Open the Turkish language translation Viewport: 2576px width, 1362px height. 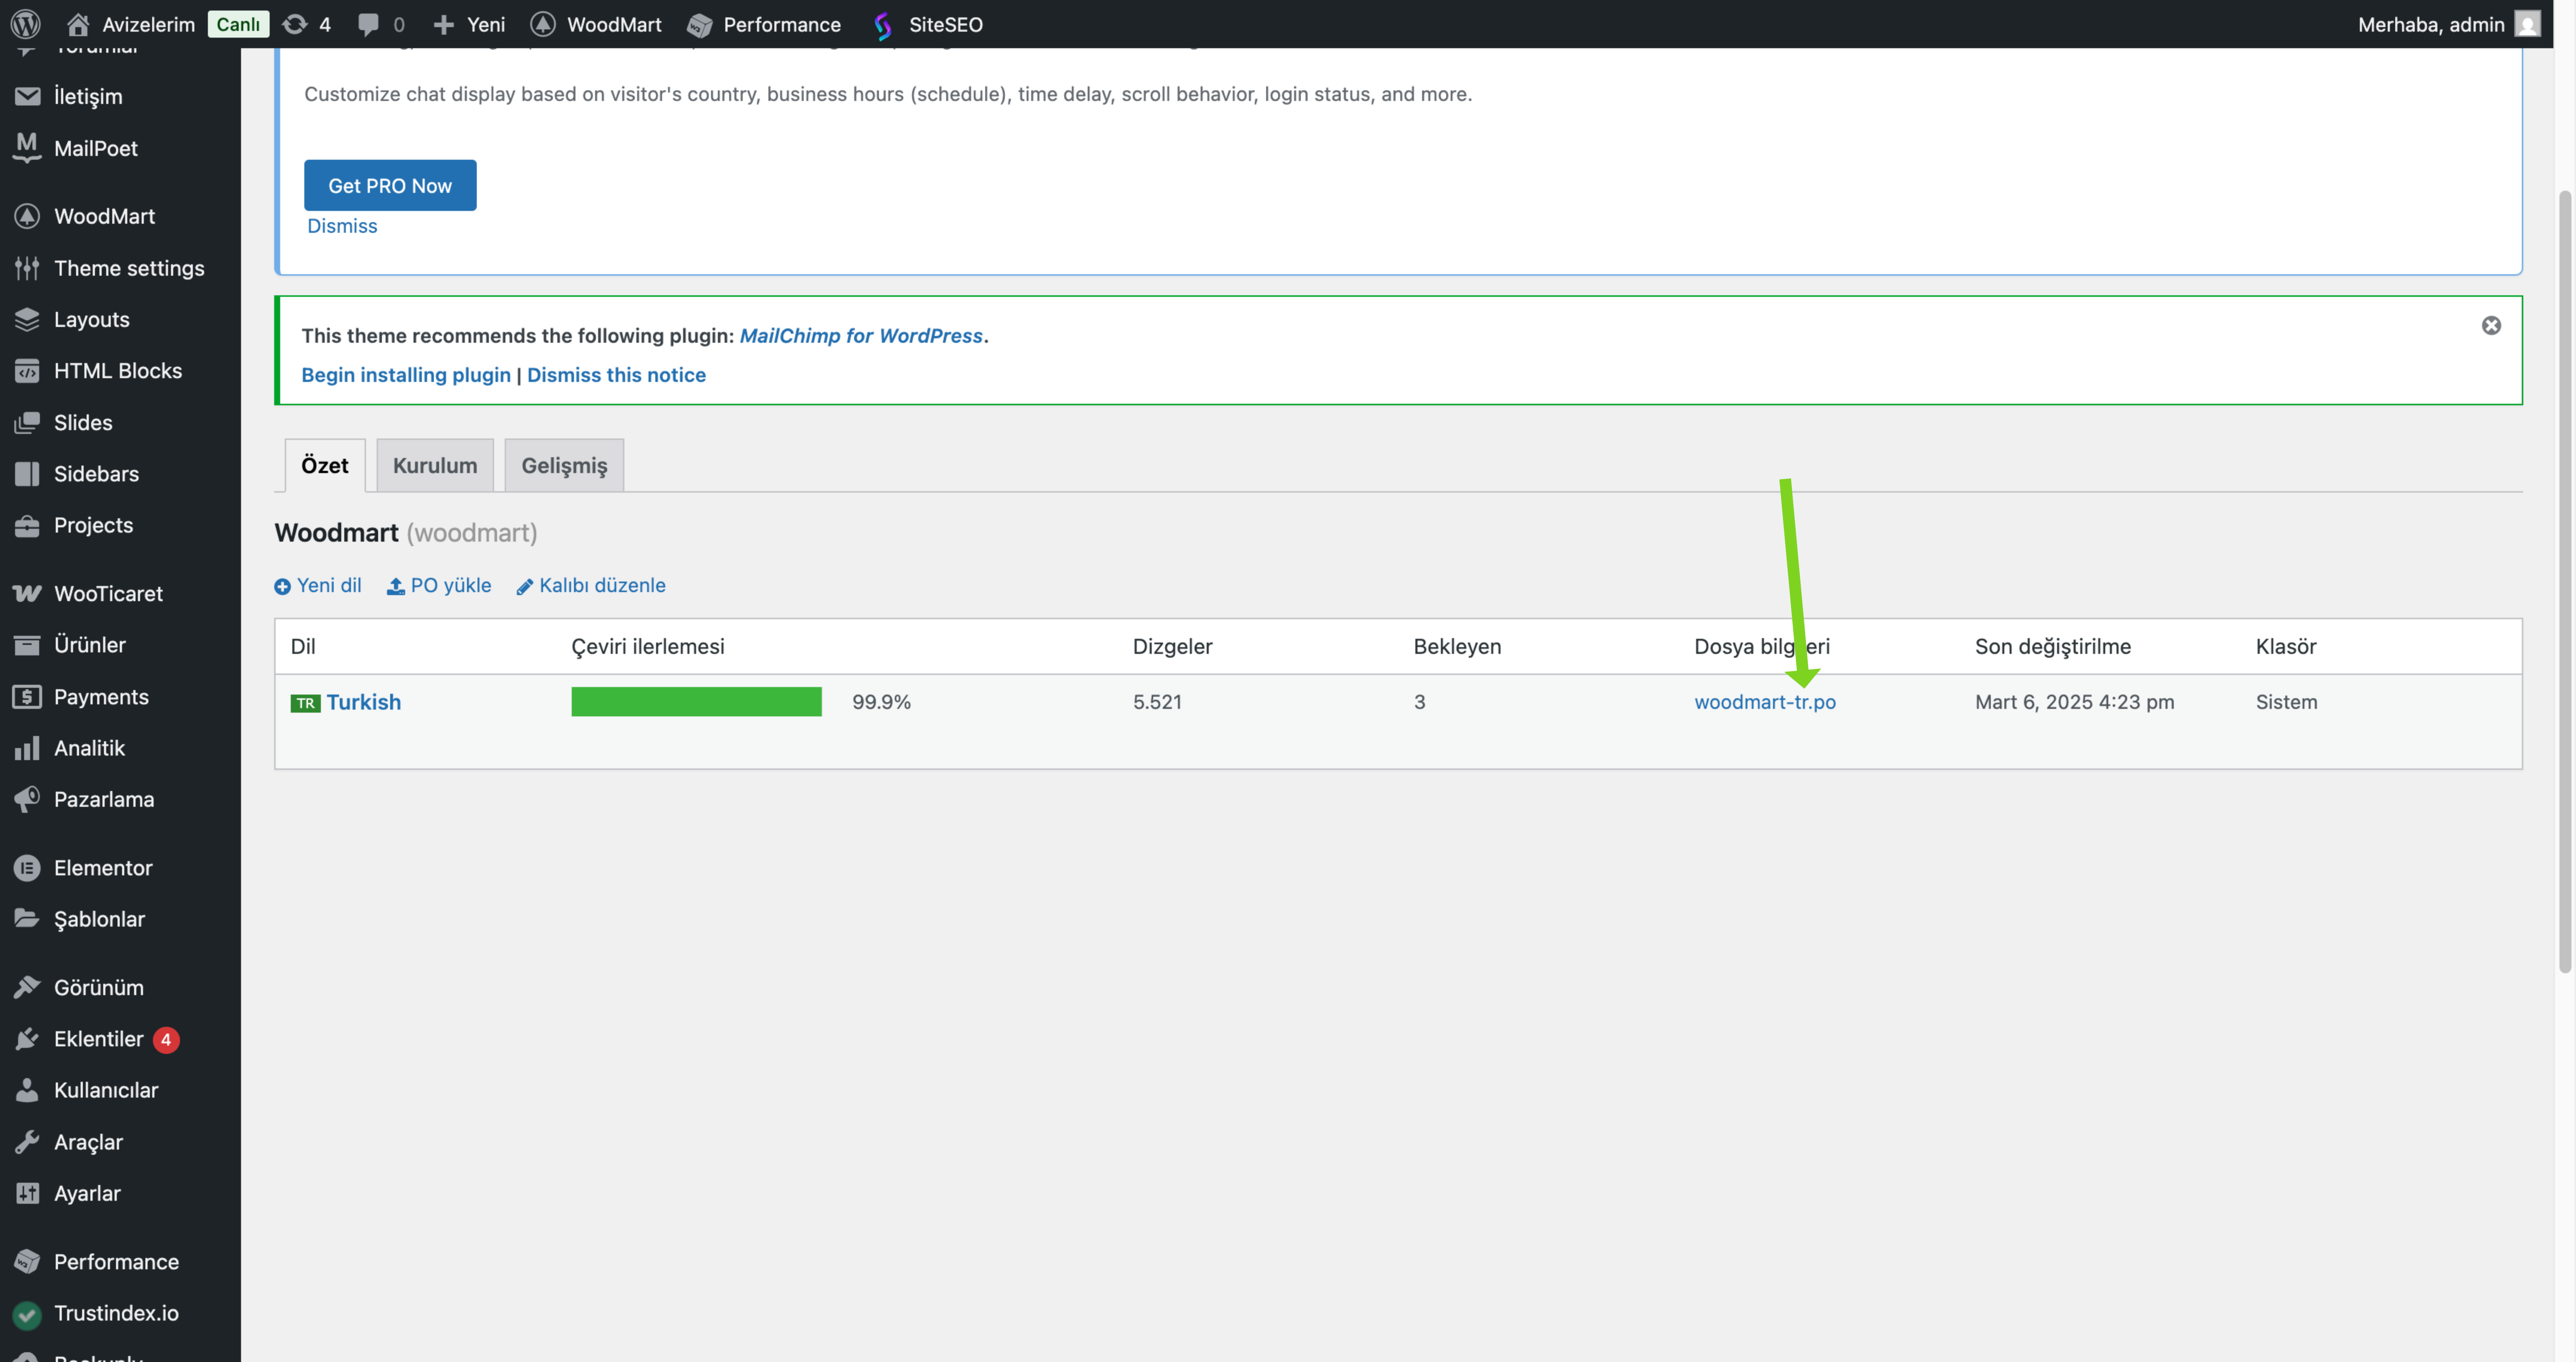tap(364, 702)
